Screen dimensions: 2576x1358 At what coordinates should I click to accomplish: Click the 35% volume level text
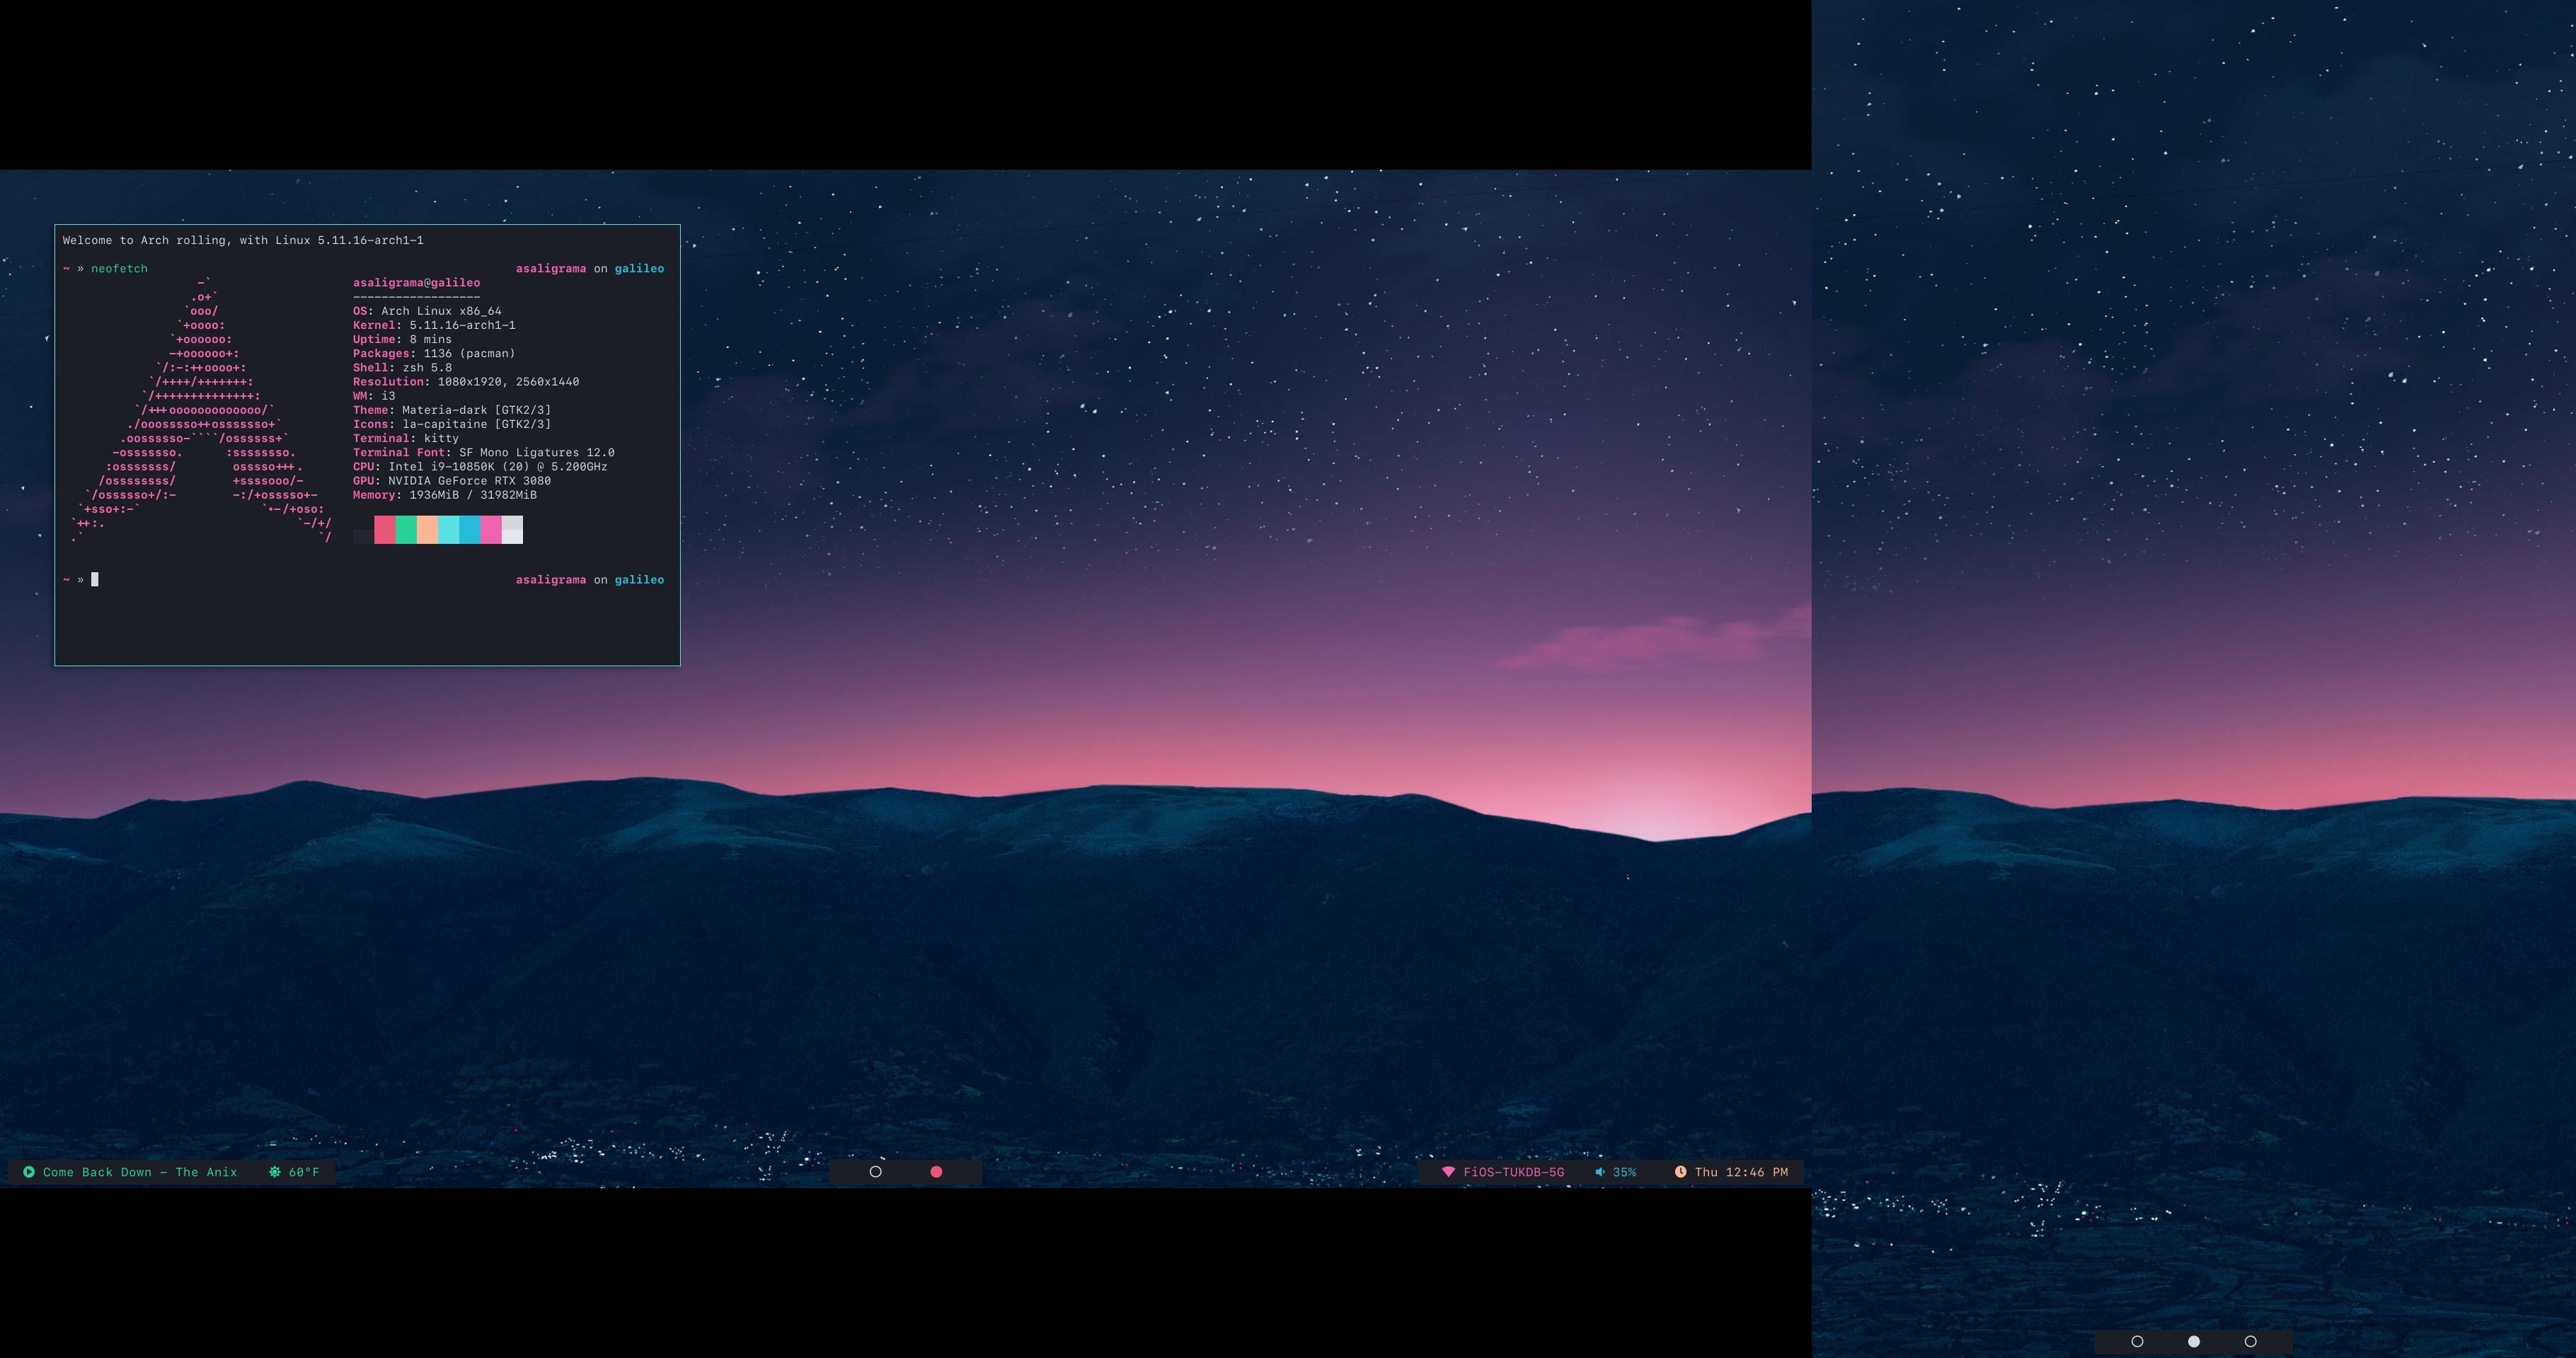1624,1172
